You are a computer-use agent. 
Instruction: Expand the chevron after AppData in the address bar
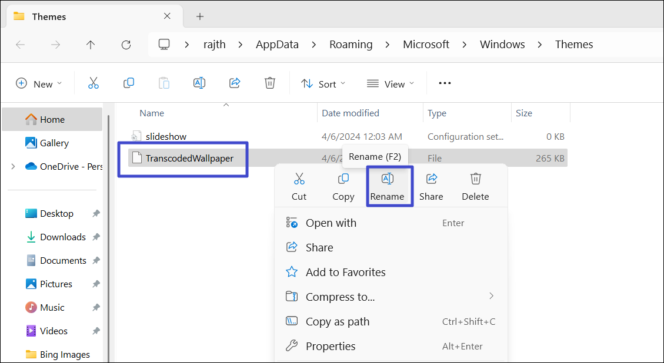pyautogui.click(x=314, y=45)
